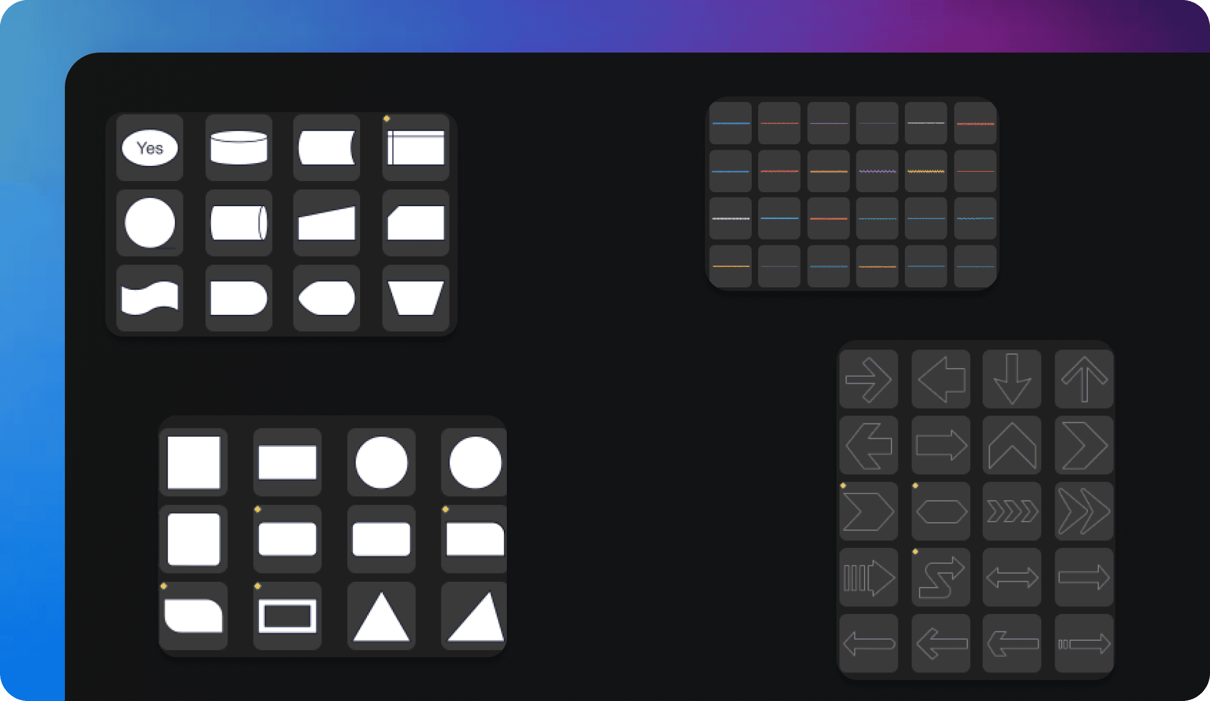The width and height of the screenshot is (1210, 701).
Task: Select the cylinder/database shape
Action: tap(240, 148)
